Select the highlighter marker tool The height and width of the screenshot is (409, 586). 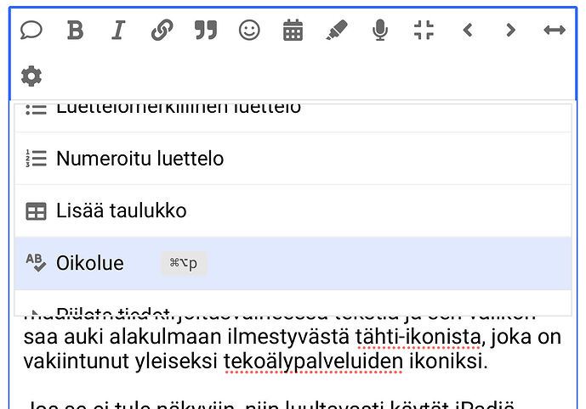pos(336,30)
